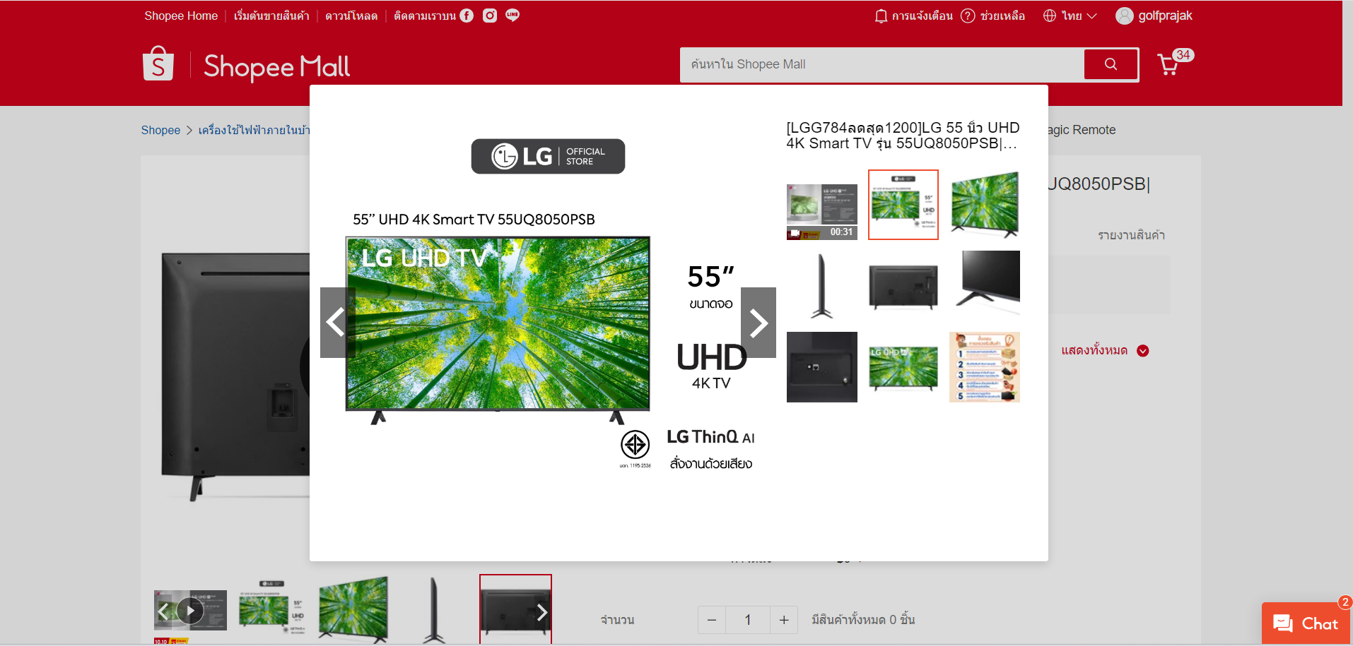
Task: Open help question mark icon
Action: point(968,16)
